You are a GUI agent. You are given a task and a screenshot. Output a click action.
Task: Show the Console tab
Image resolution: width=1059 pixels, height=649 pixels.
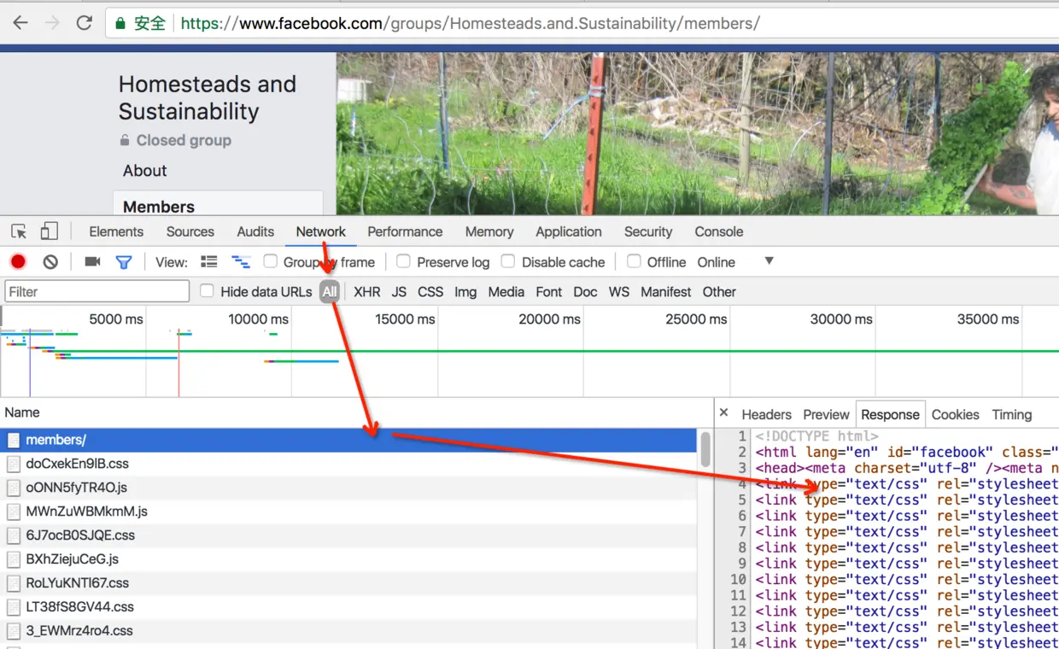point(719,231)
